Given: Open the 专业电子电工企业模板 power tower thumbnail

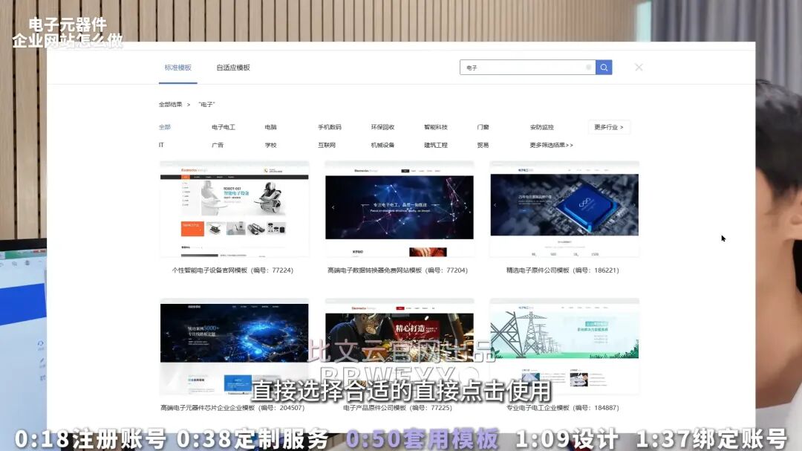Looking at the screenshot, I should click(564, 345).
